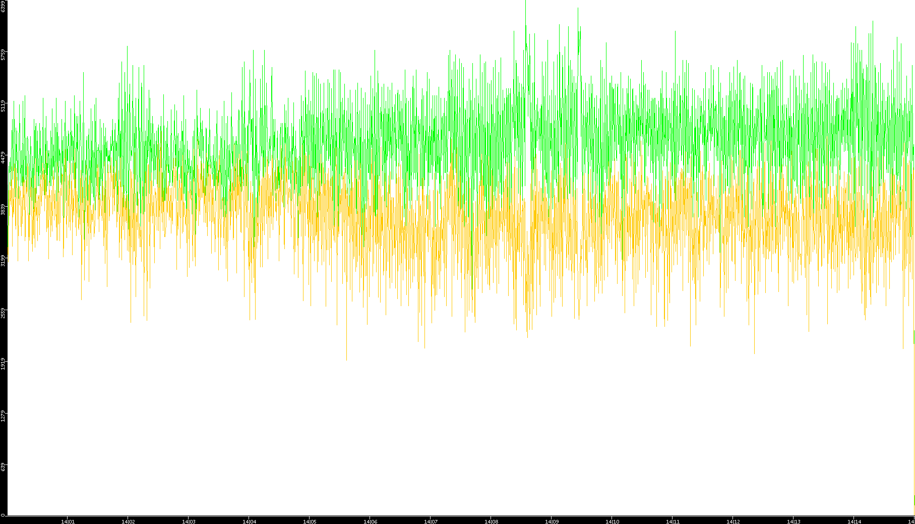Click the 5759 y-axis value label
The height and width of the screenshot is (524, 915).
coord(3,54)
